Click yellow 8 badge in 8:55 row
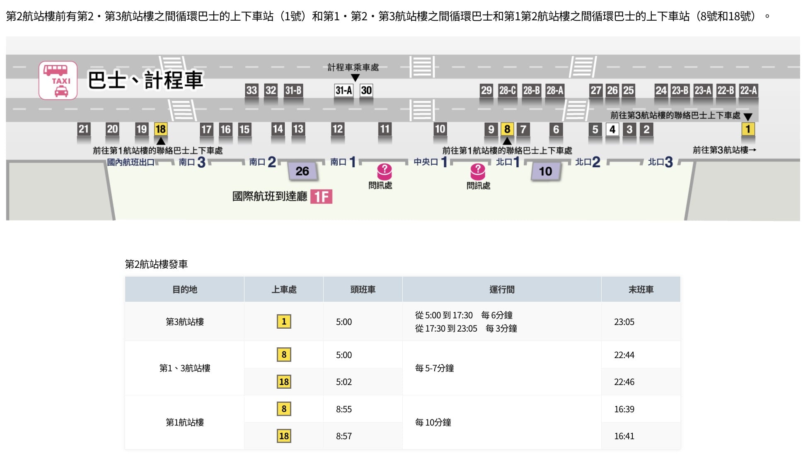 tap(284, 409)
